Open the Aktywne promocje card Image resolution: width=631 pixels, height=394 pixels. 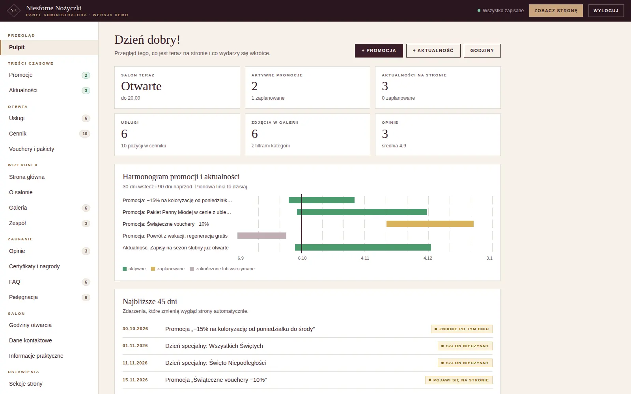(x=308, y=87)
